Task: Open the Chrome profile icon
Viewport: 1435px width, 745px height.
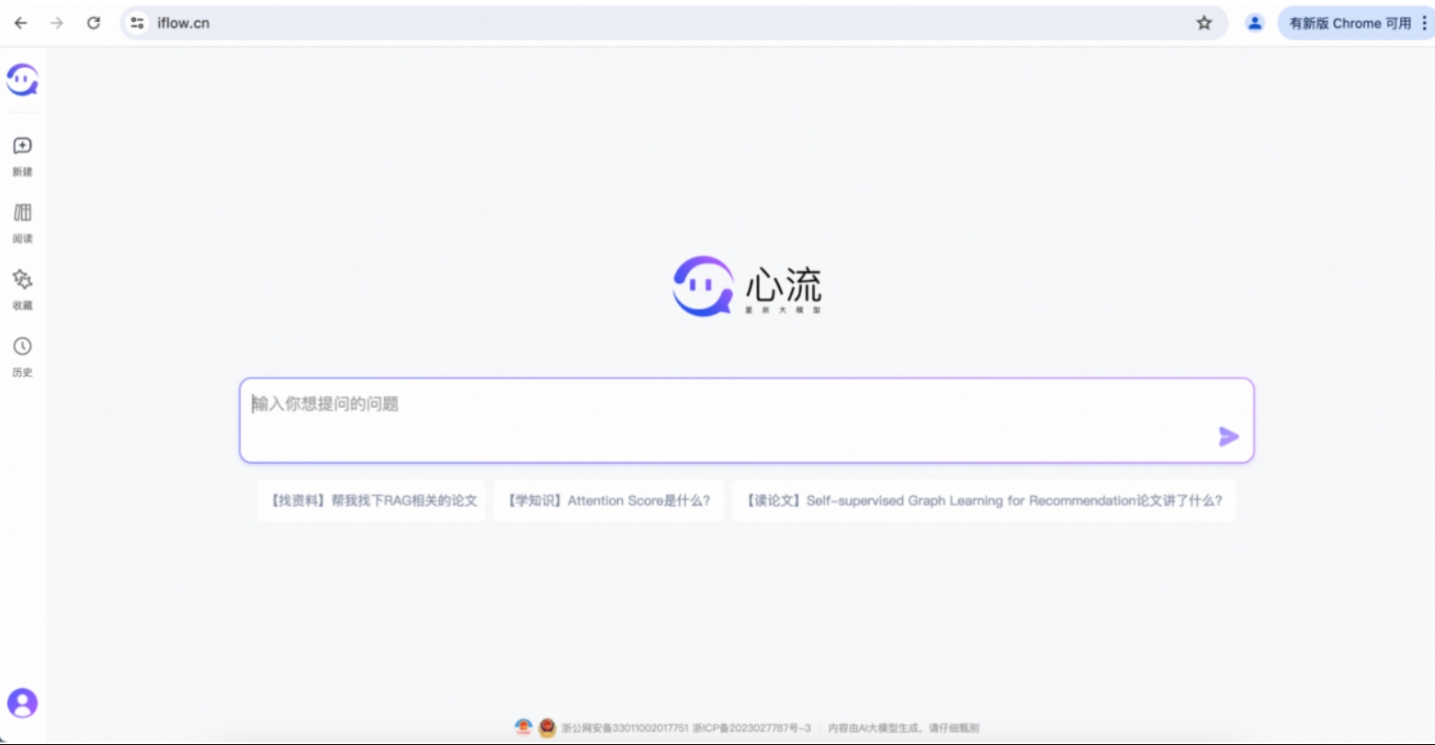Action: click(1255, 23)
